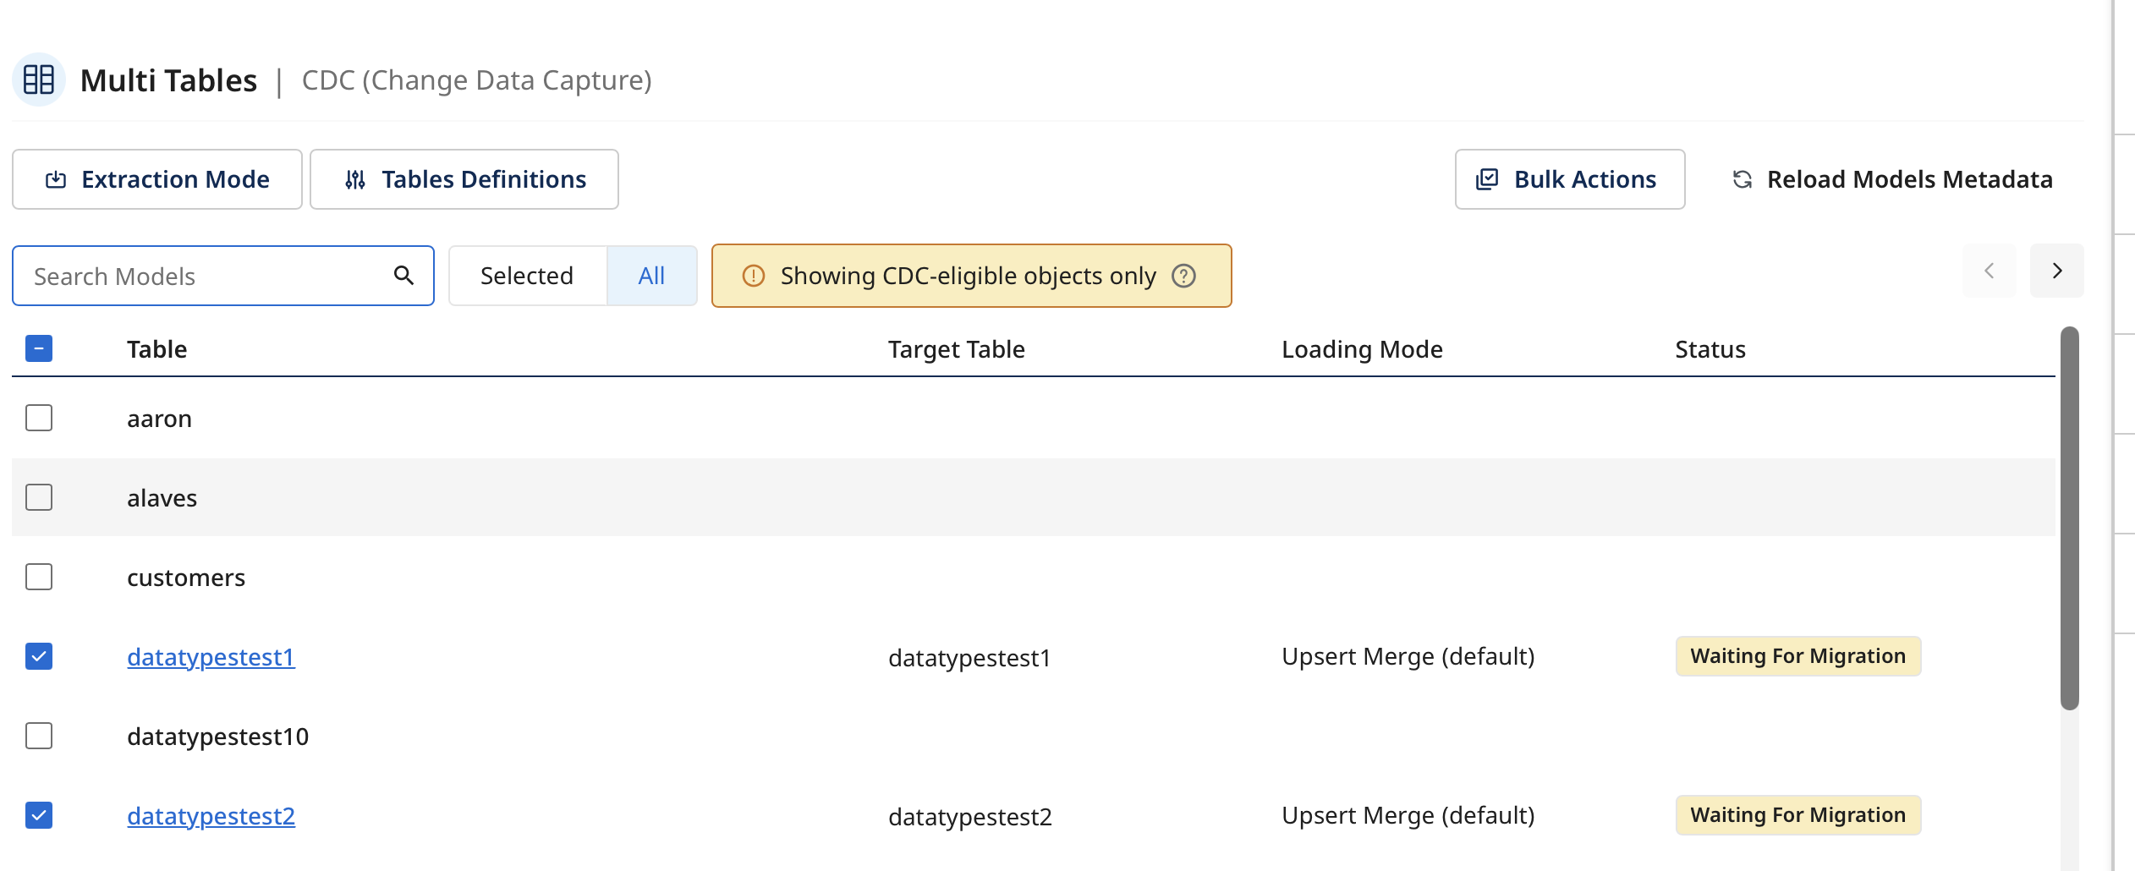Open Tables Definitions
Viewport: 2135px width, 871px height.
tap(464, 179)
